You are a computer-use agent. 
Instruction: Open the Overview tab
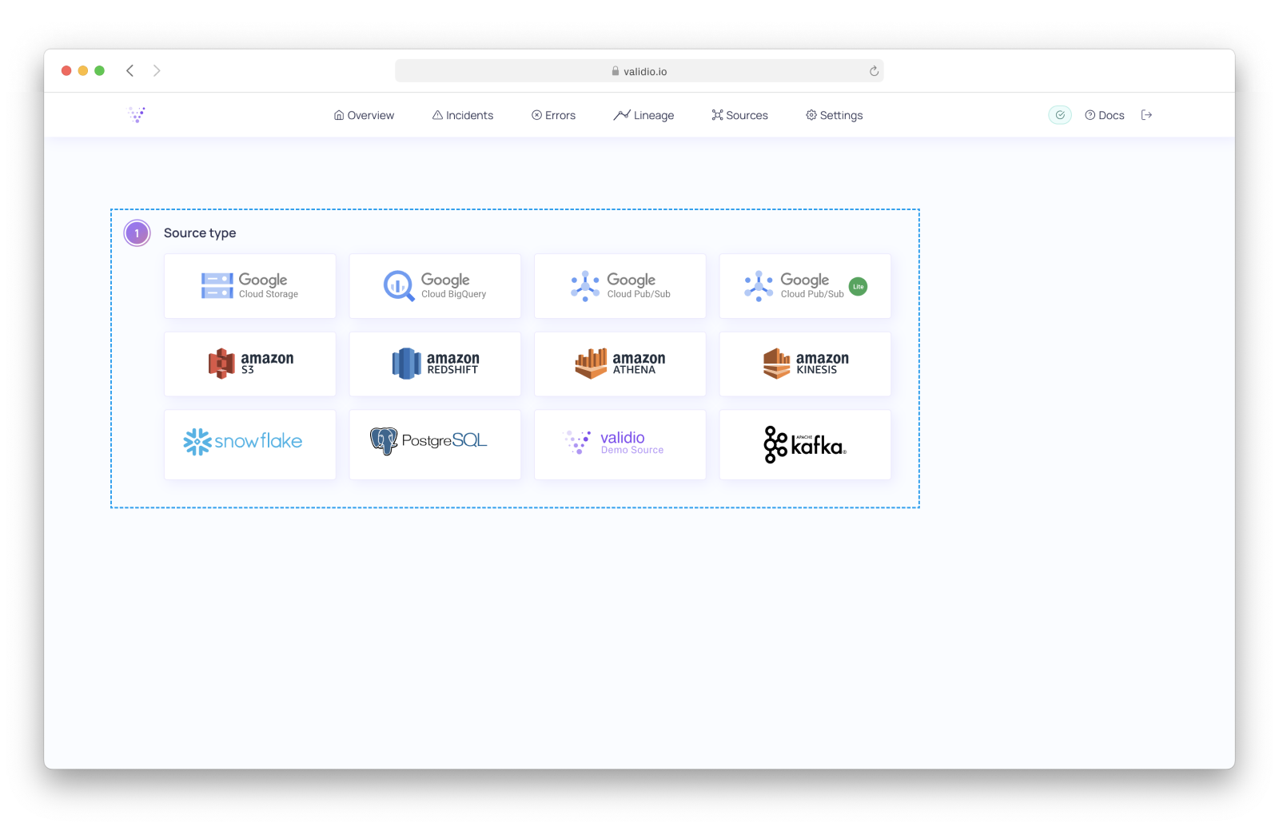(x=364, y=115)
